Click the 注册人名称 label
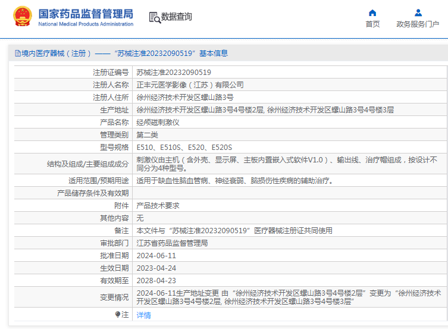 111,85
